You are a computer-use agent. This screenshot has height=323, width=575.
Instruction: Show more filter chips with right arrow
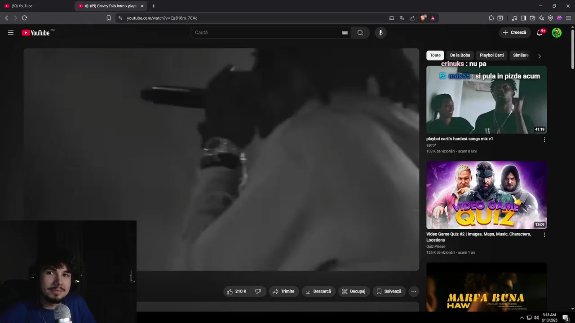(x=540, y=56)
